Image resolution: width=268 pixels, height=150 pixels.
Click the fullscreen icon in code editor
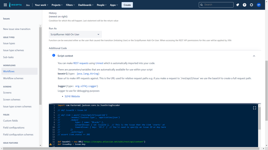255,108
